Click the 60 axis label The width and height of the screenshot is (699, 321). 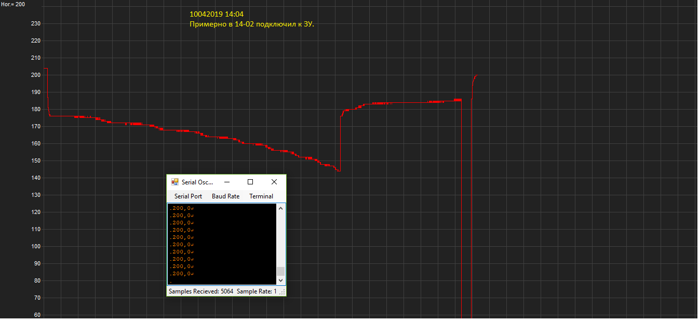pos(37,315)
